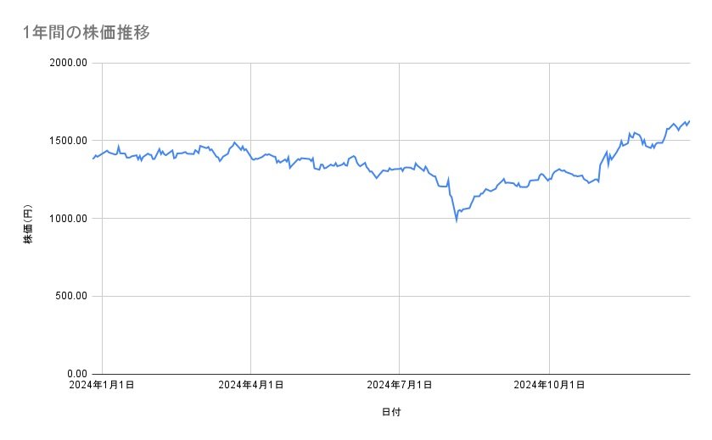
Task: Click the lowest dip of the price line
Action: (457, 220)
